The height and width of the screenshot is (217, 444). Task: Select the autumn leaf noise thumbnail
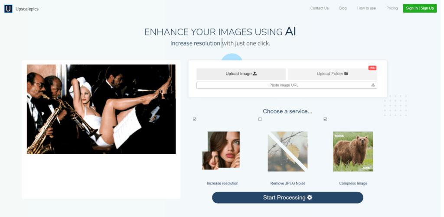pos(287,151)
